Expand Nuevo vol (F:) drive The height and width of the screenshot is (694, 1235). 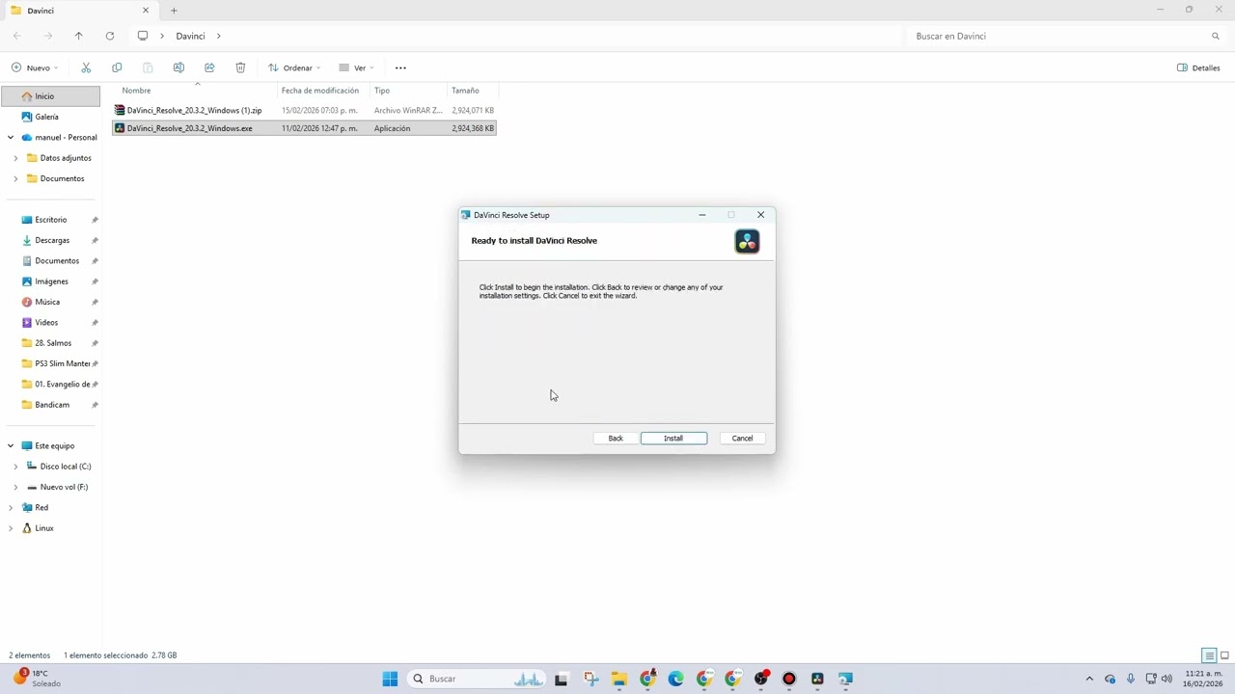[x=15, y=487]
